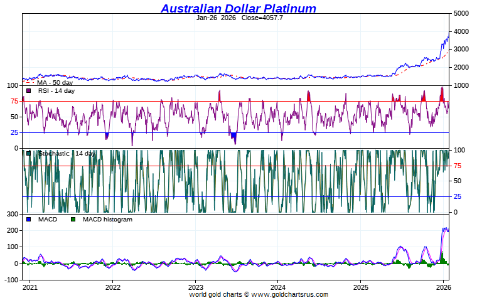Click the 5000 price axis label
The image size is (477, 298).
pyautogui.click(x=461, y=13)
